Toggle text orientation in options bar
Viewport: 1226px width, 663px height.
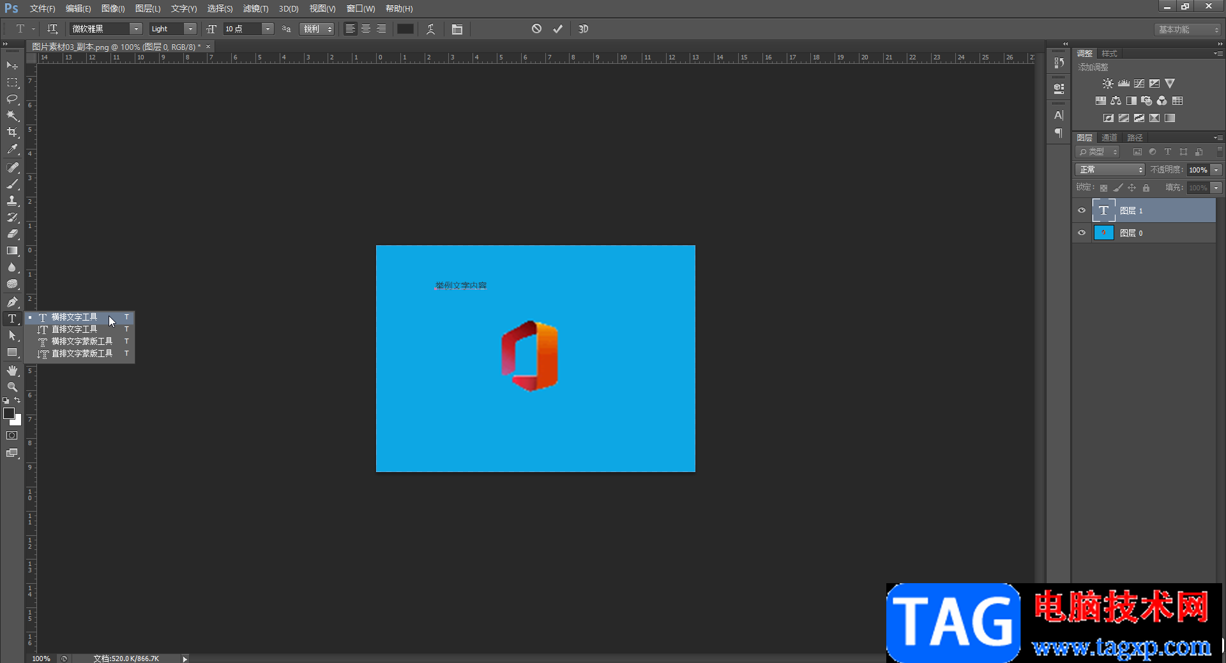click(52, 29)
